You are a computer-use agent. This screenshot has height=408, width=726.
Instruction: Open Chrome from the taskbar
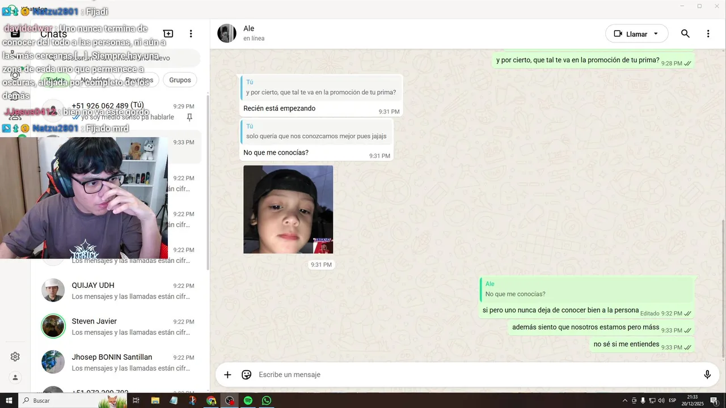tap(211, 401)
